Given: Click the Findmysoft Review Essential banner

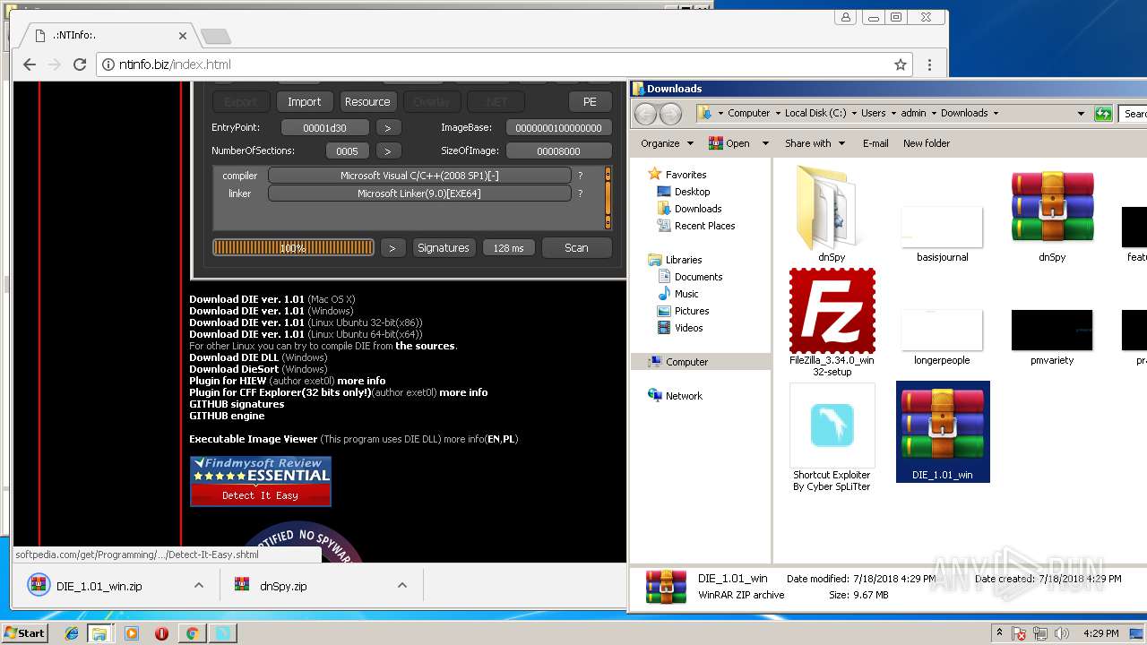Looking at the screenshot, I should click(260, 481).
